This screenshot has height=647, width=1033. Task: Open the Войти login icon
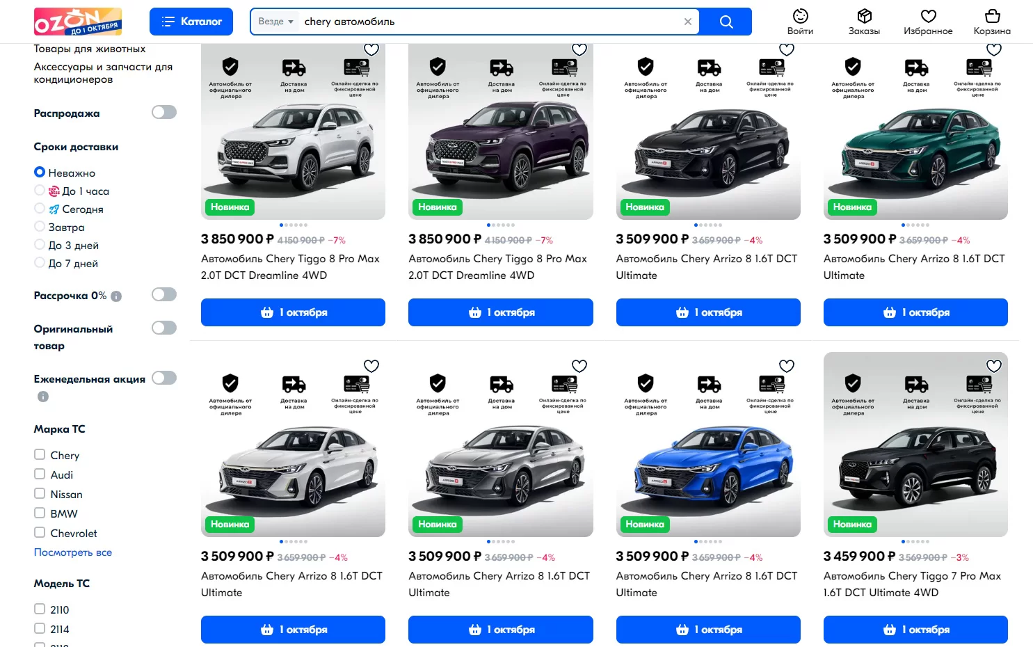(800, 22)
